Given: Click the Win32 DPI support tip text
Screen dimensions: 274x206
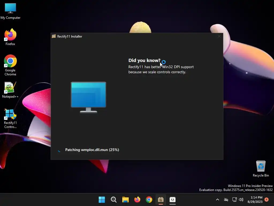Looking at the screenshot, I should click(161, 69).
